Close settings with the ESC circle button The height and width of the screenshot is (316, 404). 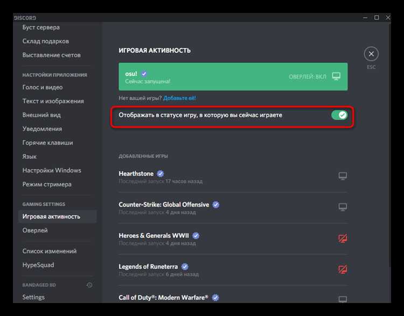point(371,54)
